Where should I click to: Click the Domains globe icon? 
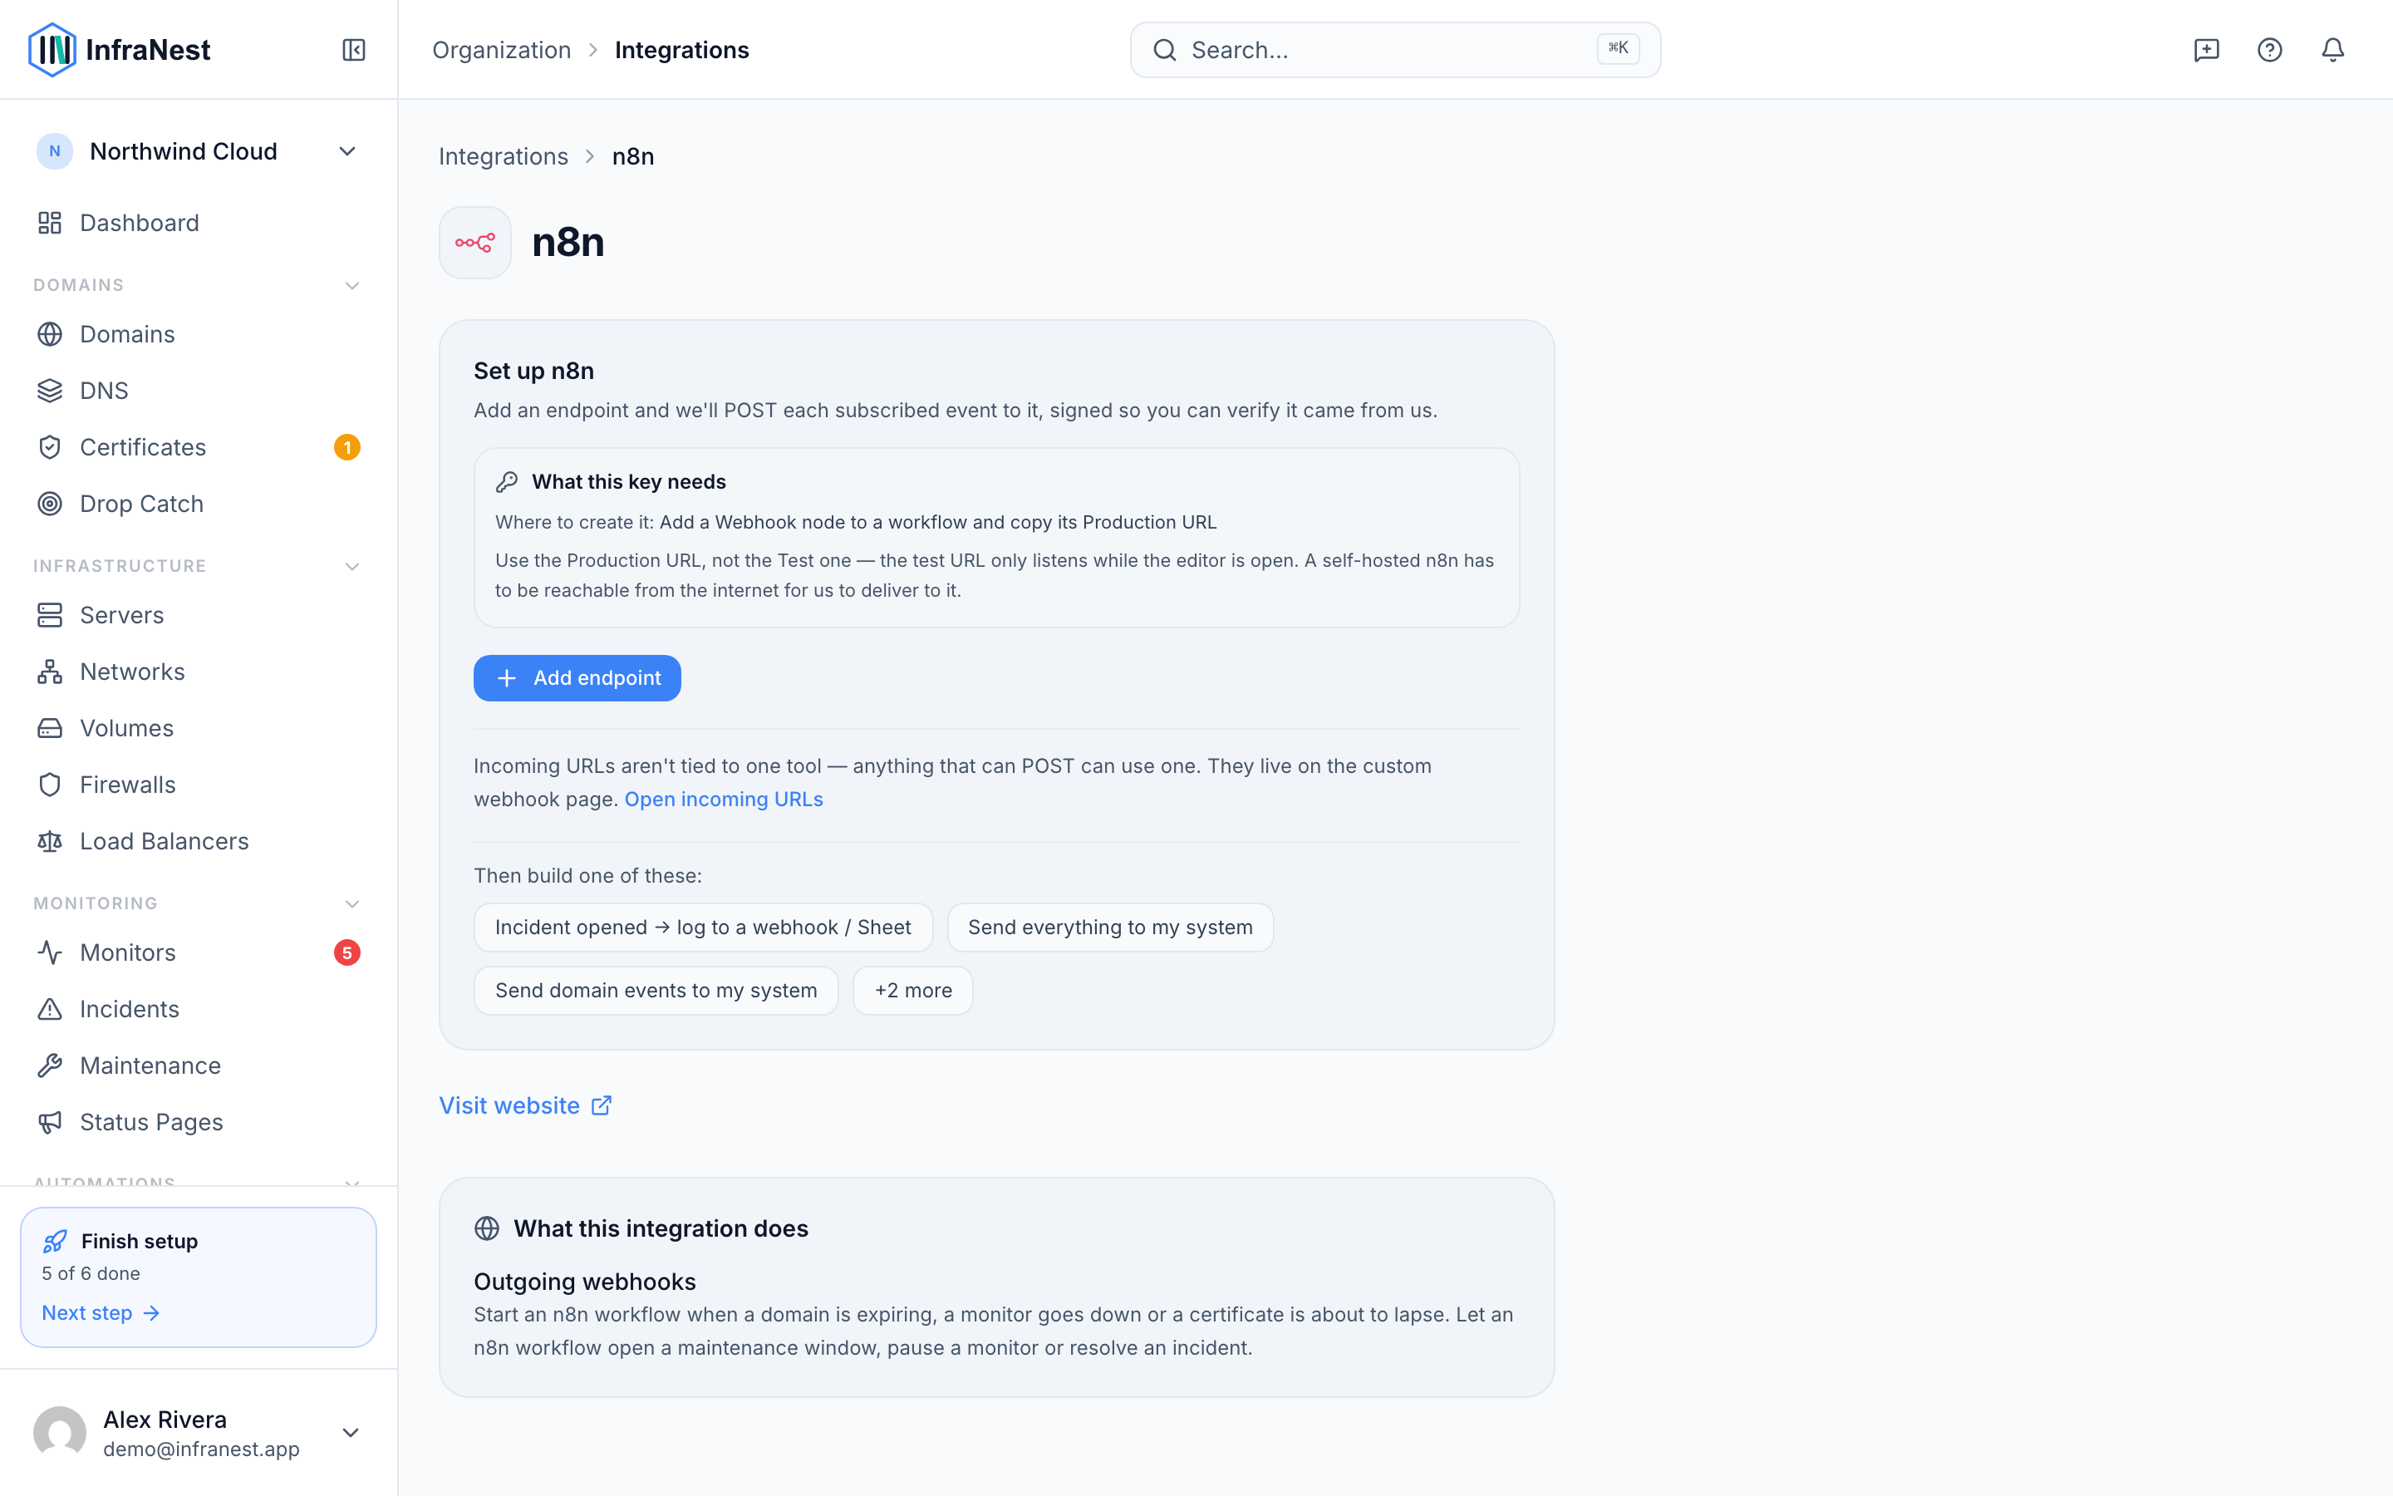click(x=50, y=334)
